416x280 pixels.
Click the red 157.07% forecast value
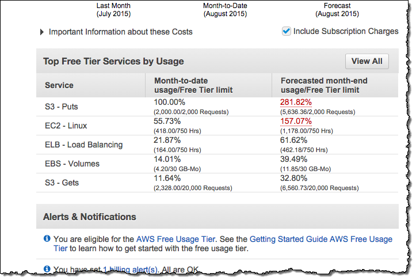[x=296, y=121]
